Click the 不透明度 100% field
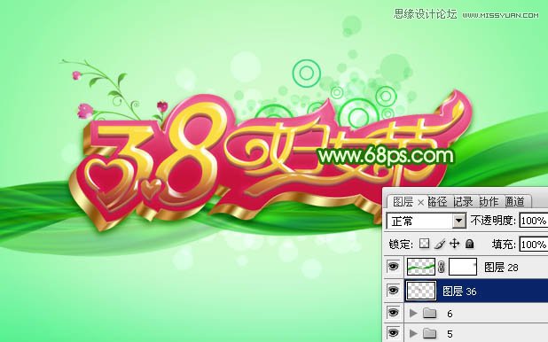This screenshot has height=342, width=548. (x=533, y=221)
